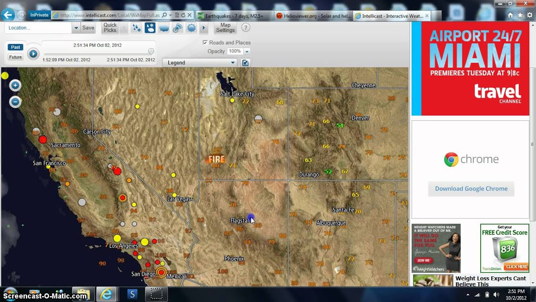Viewport: 536px width, 302px height.
Task: Open the S application in the taskbar
Action: pyautogui.click(x=132, y=294)
